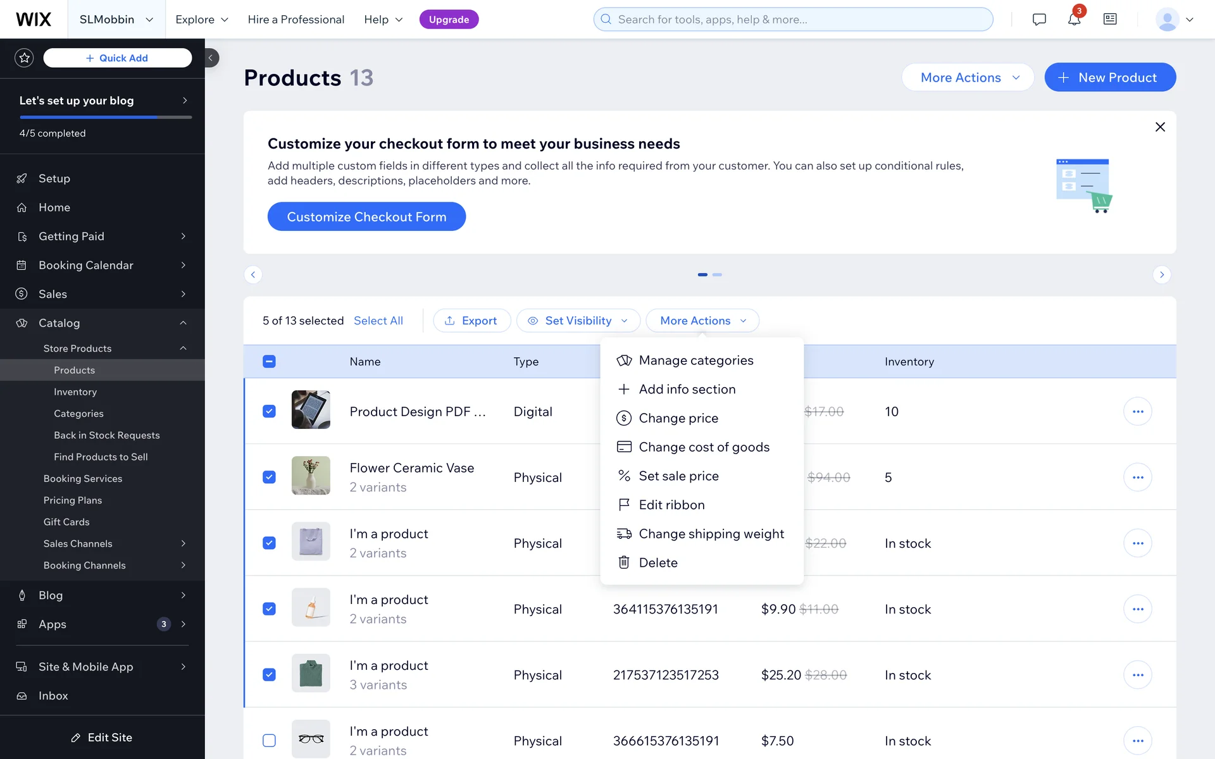1215x759 pixels.
Task: Collapse the sidebar with arrow icon
Action: pyautogui.click(x=211, y=58)
